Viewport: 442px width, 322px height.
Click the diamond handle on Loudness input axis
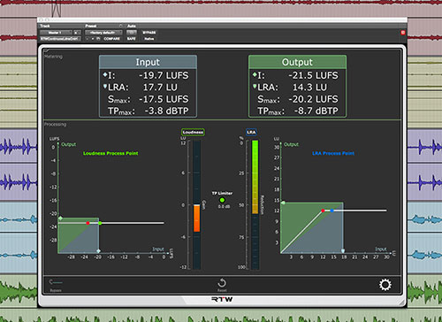[x=99, y=251]
